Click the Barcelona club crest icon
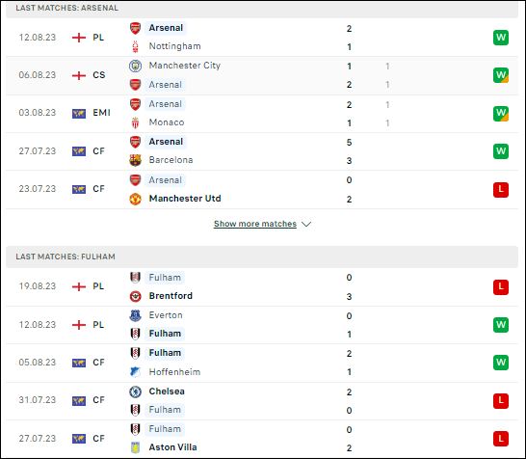 pyautogui.click(x=135, y=160)
